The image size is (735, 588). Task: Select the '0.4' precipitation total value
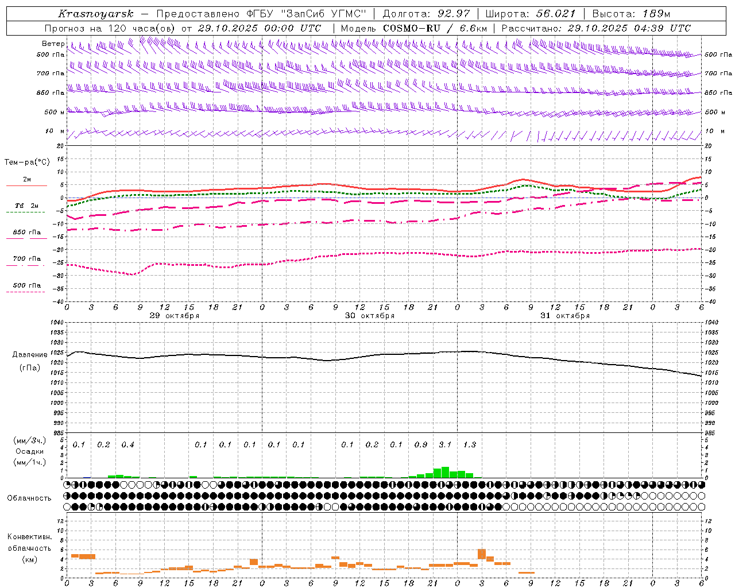coord(127,444)
